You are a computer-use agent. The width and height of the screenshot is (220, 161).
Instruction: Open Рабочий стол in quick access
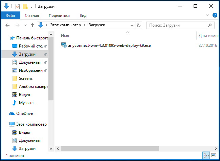pos(31,46)
